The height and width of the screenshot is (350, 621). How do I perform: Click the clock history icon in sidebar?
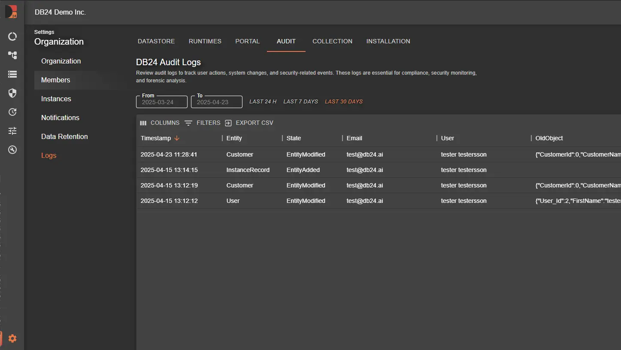[12, 112]
